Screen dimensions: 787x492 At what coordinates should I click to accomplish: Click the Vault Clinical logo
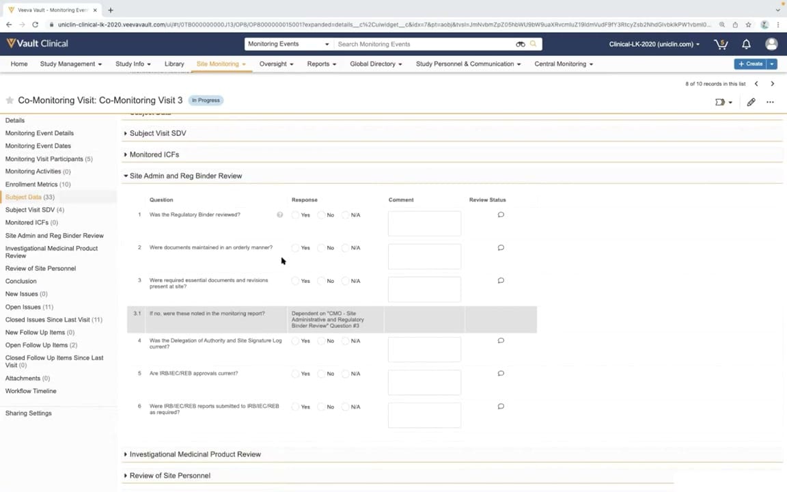(37, 44)
